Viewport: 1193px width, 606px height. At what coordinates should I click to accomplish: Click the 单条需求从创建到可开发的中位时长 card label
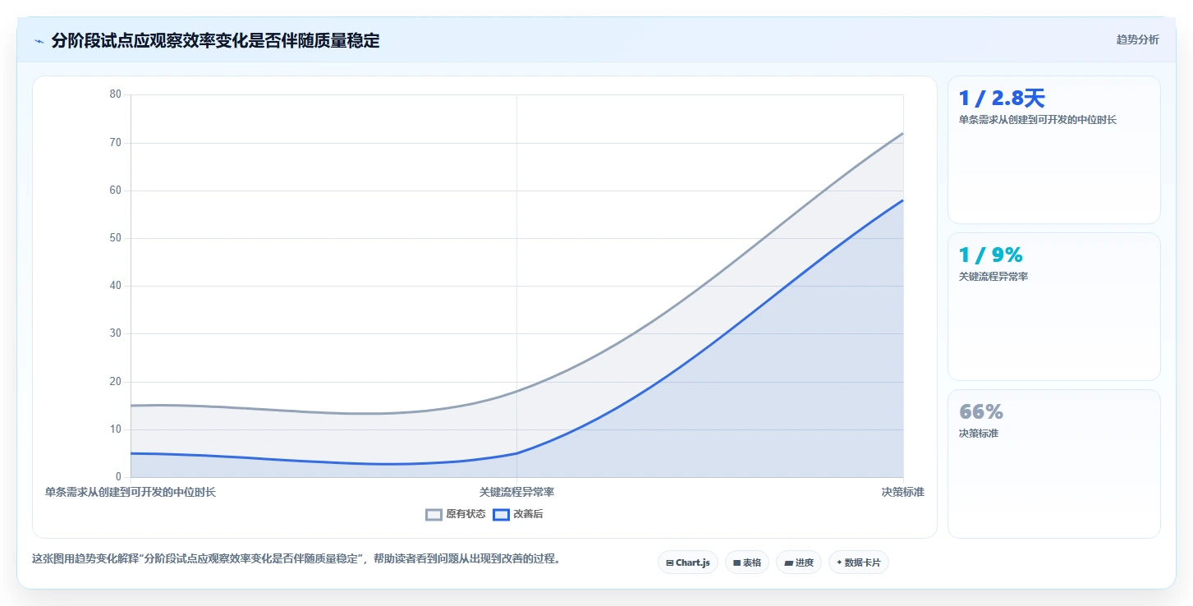click(1038, 120)
